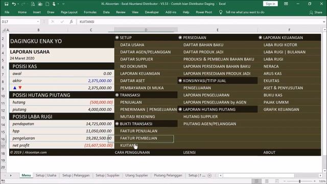The image size is (327, 184).
Task: Select the LAPORAN KEUANGAN header radio bullet
Action: [x=260, y=37]
